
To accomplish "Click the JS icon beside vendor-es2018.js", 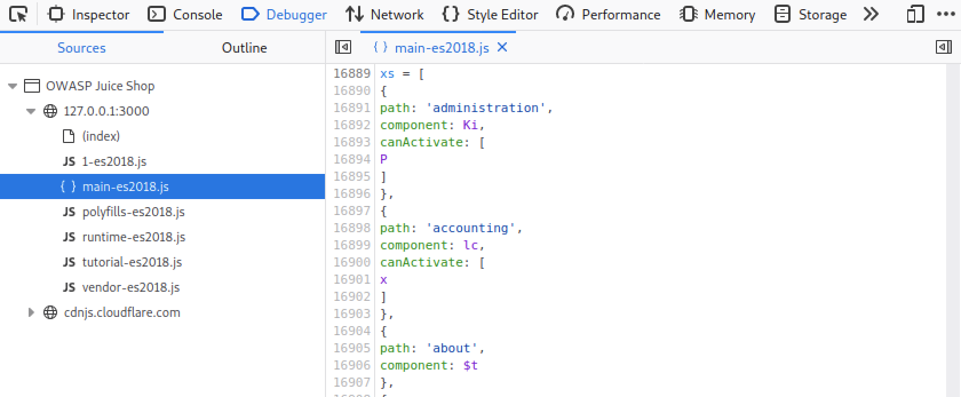I will pyautogui.click(x=69, y=287).
